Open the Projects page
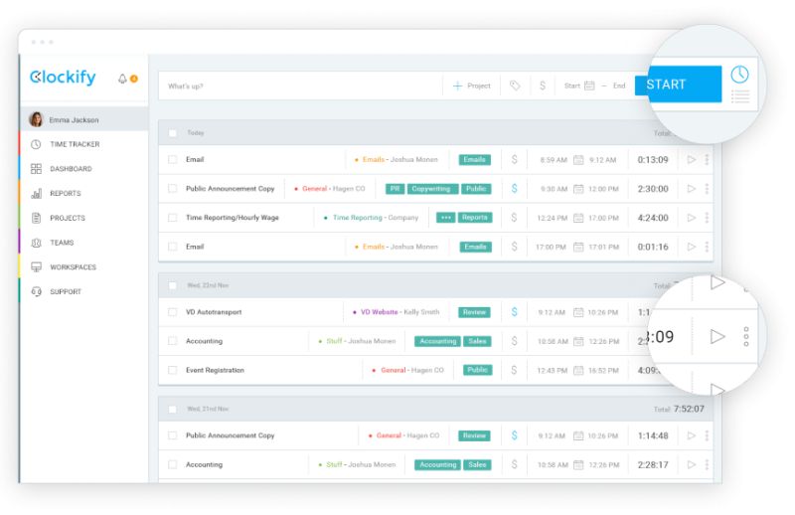The height and width of the screenshot is (515, 795). coord(67,218)
